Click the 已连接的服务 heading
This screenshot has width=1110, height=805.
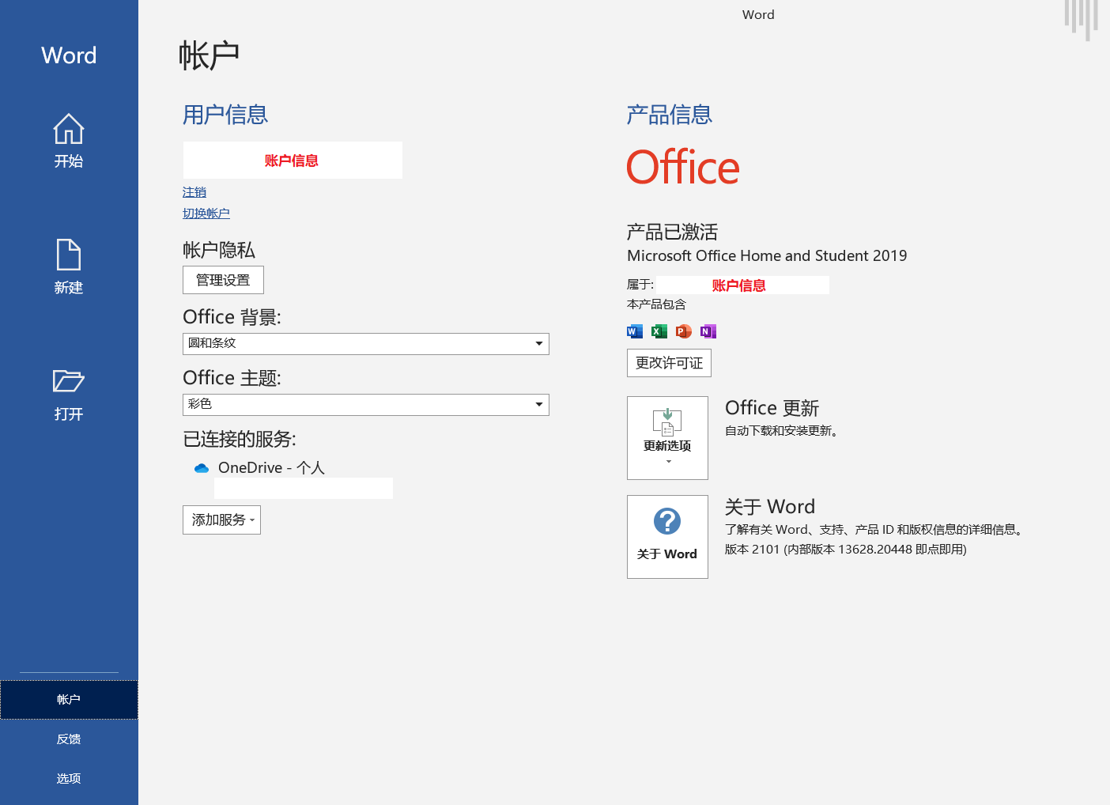click(240, 440)
